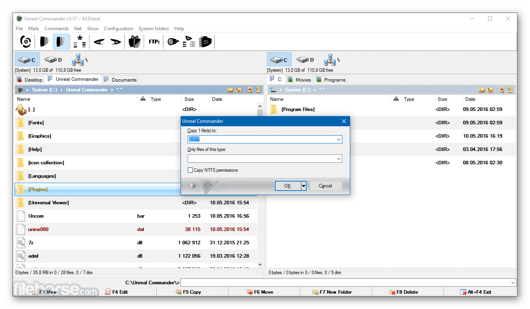Enable Copy NTFS permissions checkbox
This screenshot has width=530, height=309.
(190, 170)
